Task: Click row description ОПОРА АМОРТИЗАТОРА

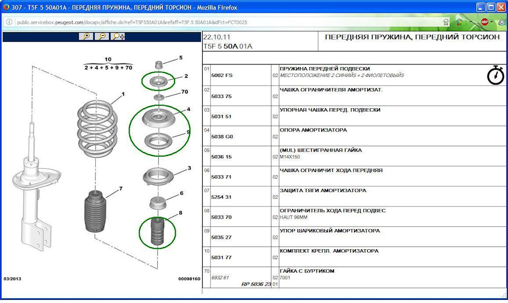Action: pyautogui.click(x=313, y=130)
